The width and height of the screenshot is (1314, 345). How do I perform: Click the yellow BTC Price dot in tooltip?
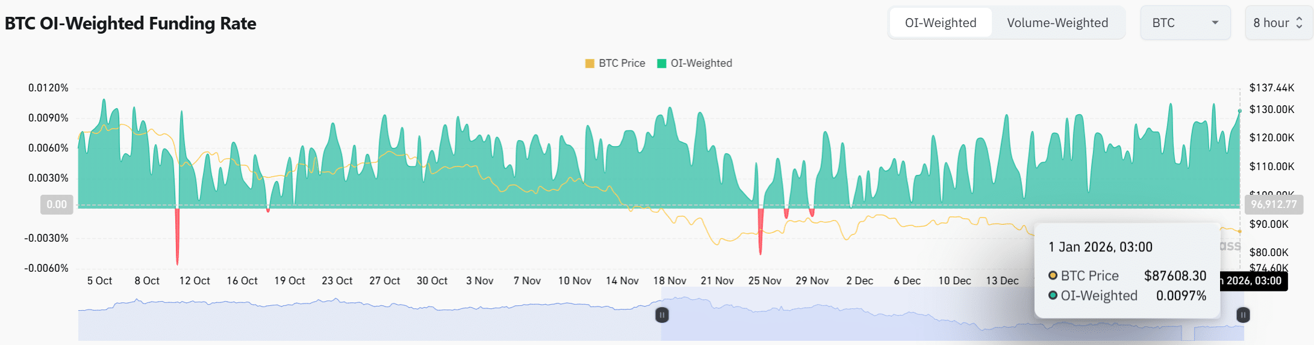pyautogui.click(x=1053, y=276)
